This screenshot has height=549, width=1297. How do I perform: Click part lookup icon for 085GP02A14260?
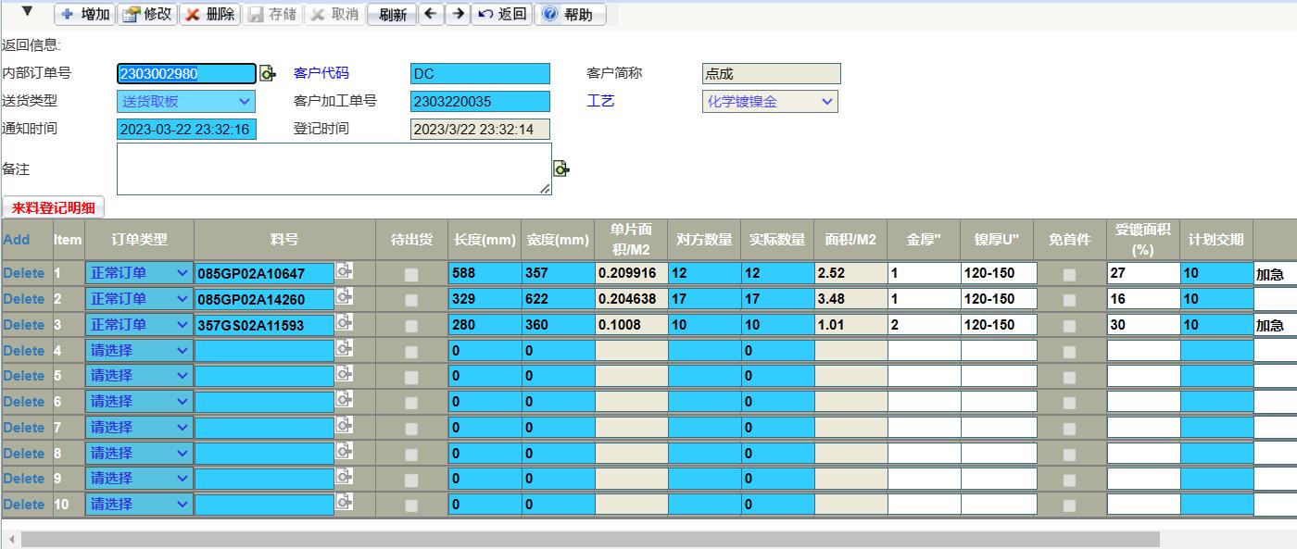click(x=344, y=296)
